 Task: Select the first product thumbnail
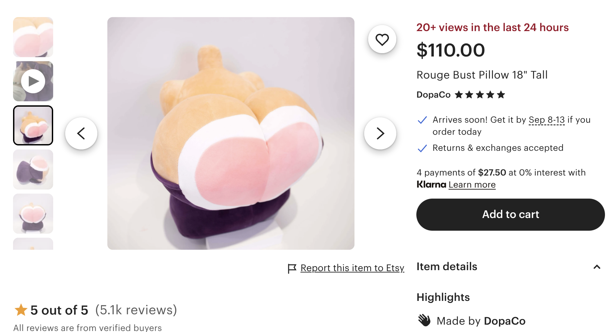point(33,37)
